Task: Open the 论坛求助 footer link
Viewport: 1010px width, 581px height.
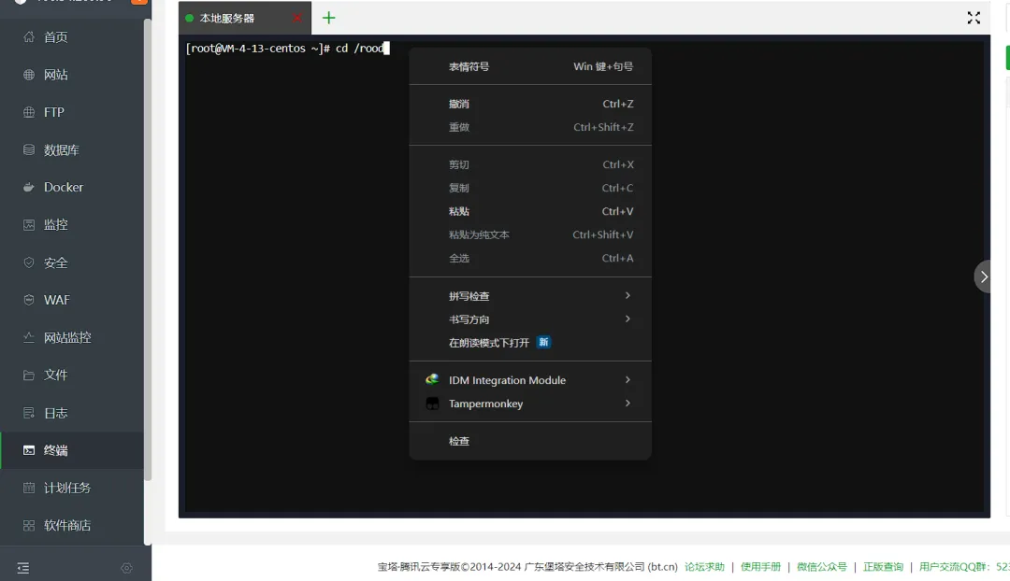Action: 704,567
